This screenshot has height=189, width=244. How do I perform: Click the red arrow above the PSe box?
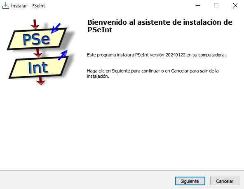click(x=35, y=24)
